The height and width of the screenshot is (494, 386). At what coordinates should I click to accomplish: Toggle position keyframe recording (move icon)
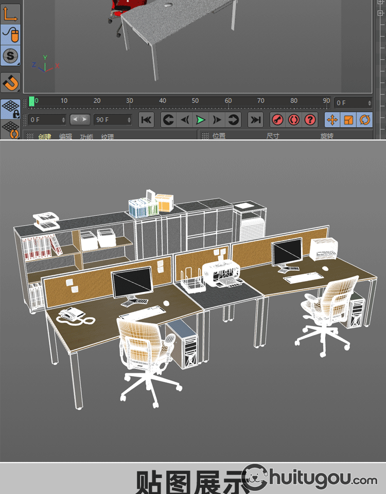click(332, 120)
